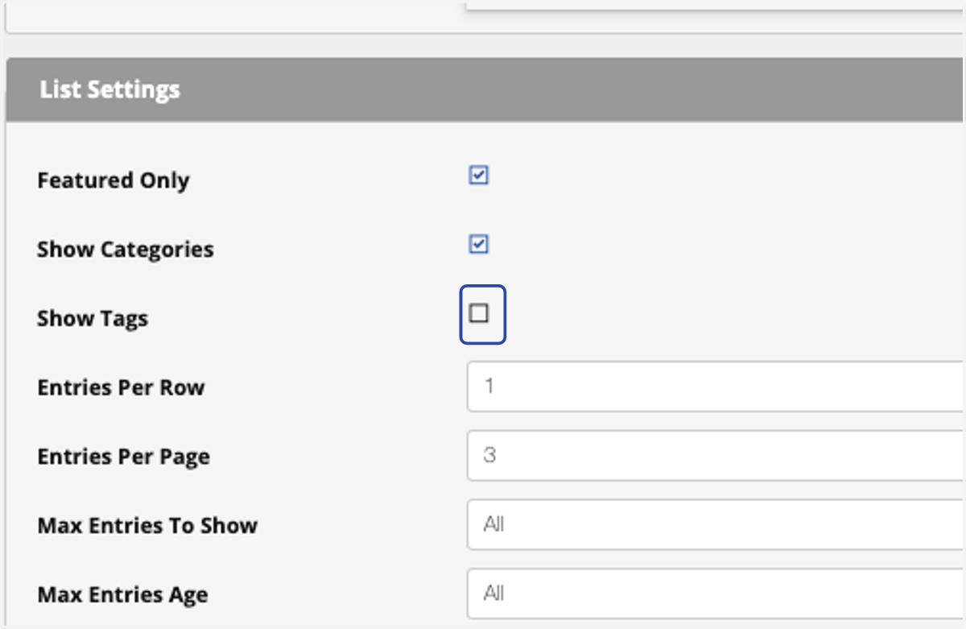Click the Entries Per Page label
This screenshot has height=629, width=966.
tap(124, 457)
